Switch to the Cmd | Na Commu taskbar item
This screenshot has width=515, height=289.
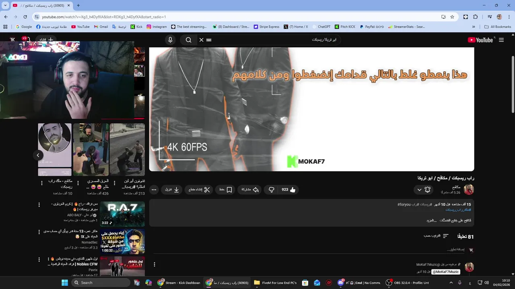pyautogui.click(x=359, y=283)
